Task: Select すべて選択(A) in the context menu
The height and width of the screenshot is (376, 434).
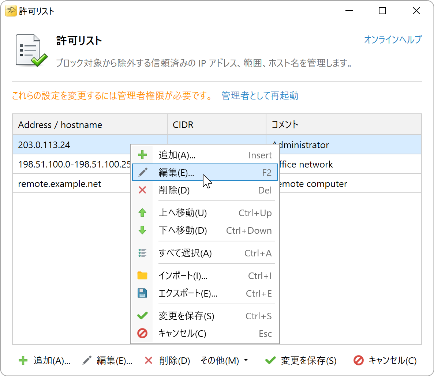Action: coord(205,253)
